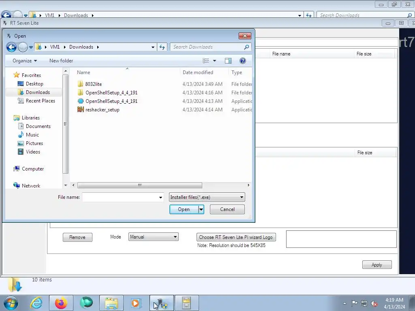
Task: Switch to RT Seven Lite taskbar icon
Action: 161,303
